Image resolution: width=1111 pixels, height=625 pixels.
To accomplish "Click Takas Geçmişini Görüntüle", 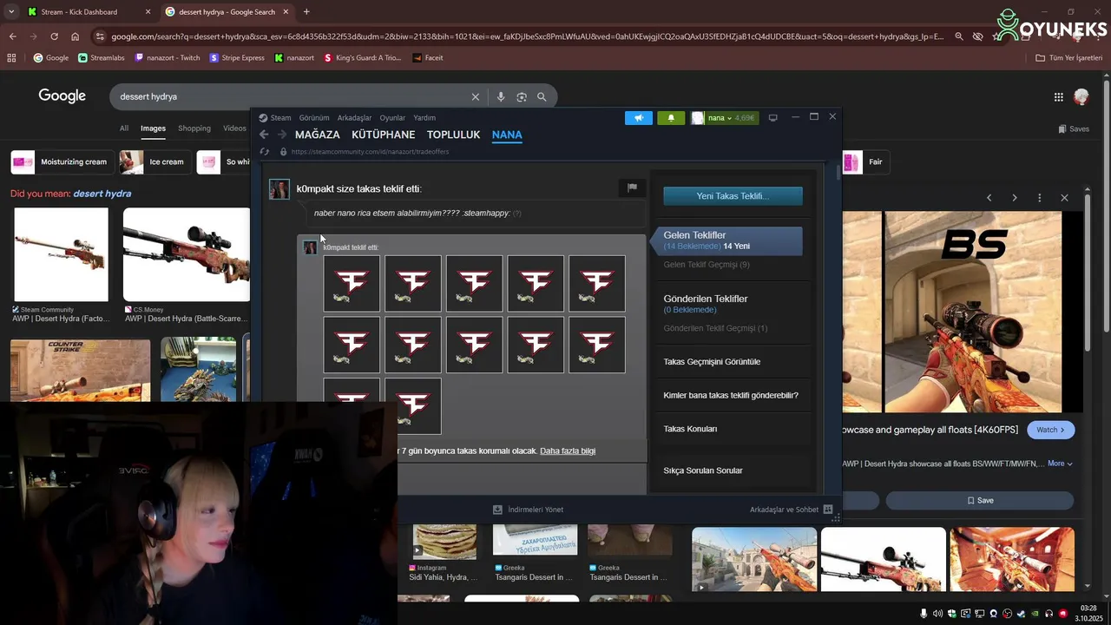I will coord(712,362).
